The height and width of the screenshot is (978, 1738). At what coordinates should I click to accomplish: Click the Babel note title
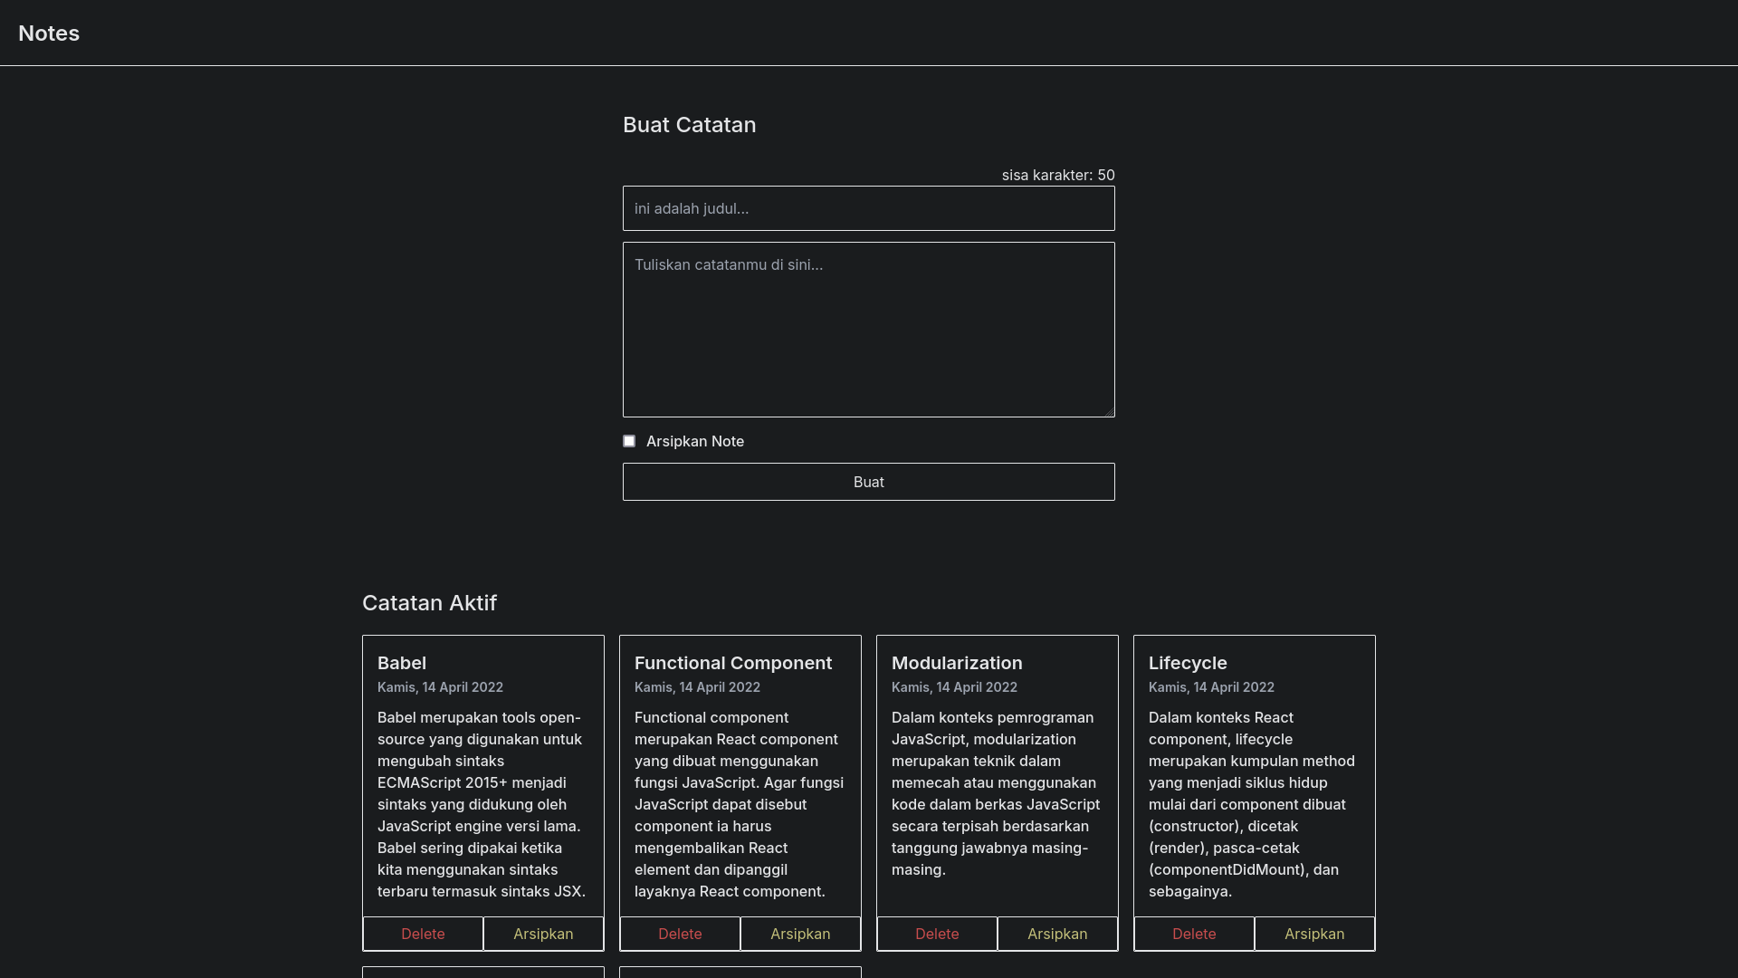tap(402, 663)
